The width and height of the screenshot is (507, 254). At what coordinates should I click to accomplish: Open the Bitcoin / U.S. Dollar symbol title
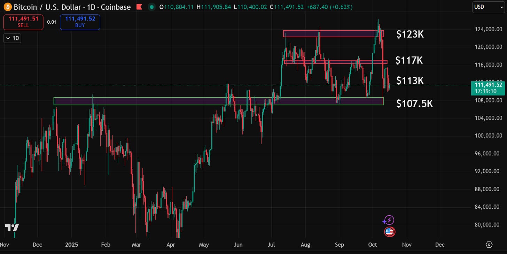(72, 7)
